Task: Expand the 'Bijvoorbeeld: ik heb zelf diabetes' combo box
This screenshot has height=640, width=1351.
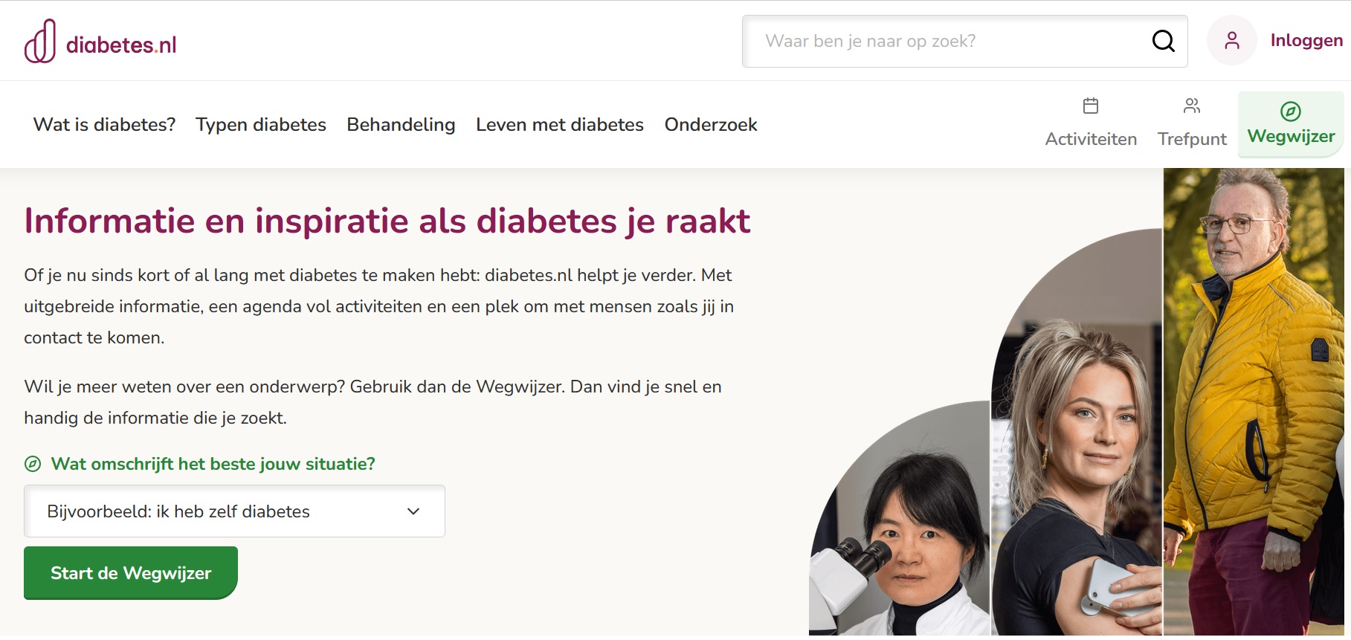Action: pos(234,511)
